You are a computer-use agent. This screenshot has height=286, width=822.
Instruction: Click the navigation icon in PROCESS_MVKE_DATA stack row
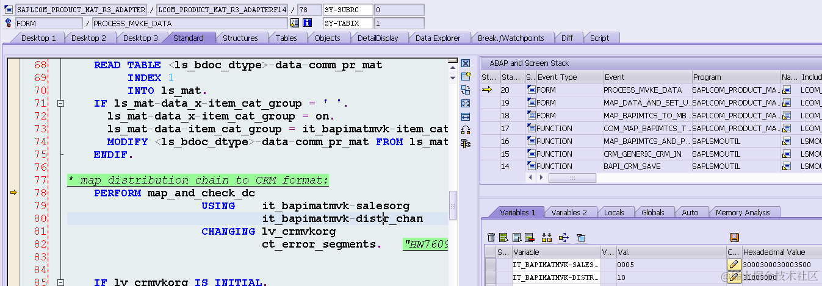coord(786,90)
